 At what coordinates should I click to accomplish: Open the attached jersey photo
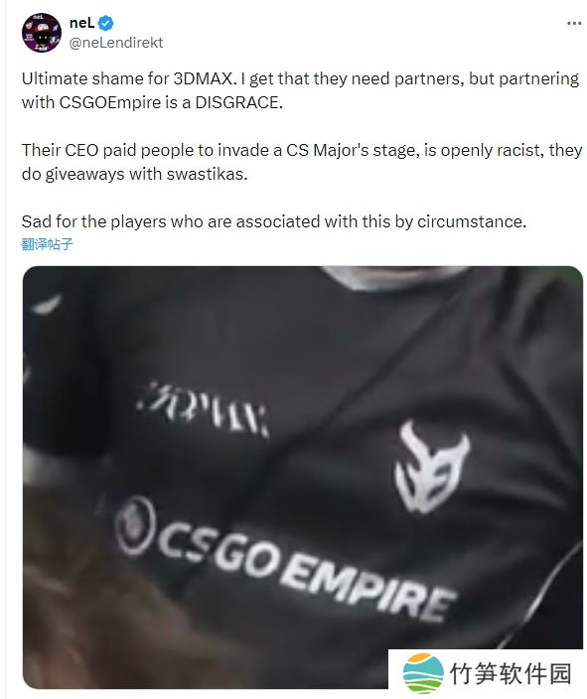(x=302, y=477)
